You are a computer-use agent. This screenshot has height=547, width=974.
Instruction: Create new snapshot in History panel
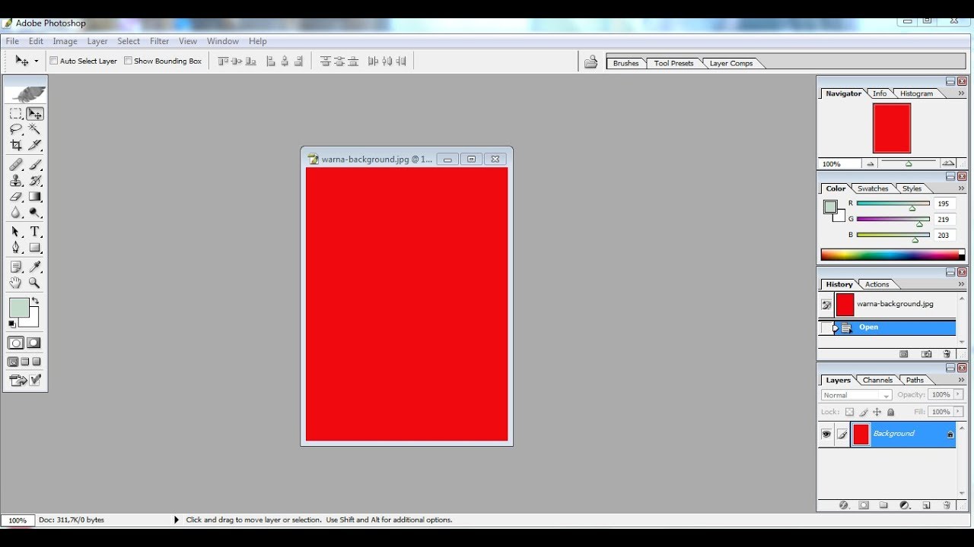coord(926,354)
